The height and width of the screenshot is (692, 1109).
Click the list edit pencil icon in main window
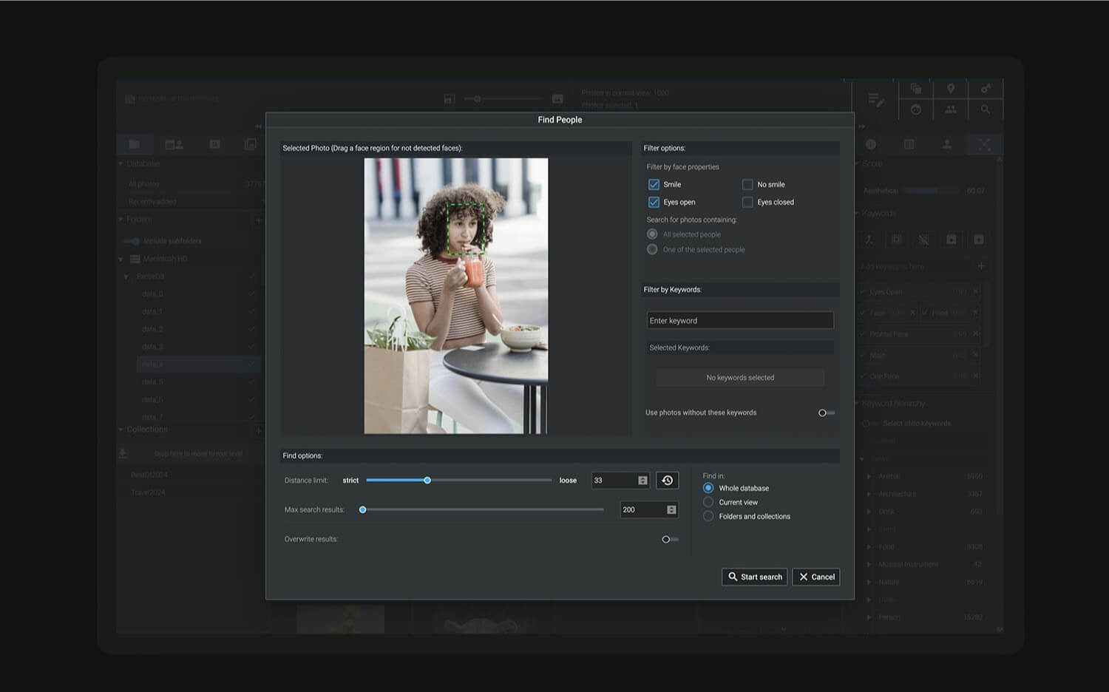(876, 100)
